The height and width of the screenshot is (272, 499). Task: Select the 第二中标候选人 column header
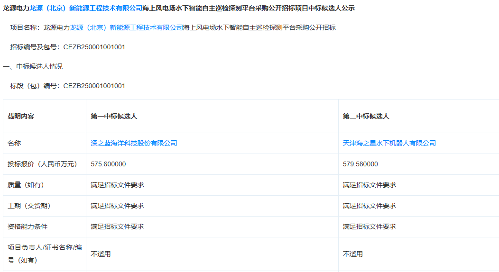point(366,116)
